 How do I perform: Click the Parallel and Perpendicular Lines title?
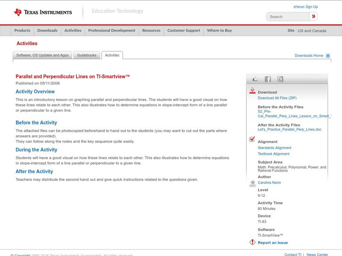tap(73, 77)
